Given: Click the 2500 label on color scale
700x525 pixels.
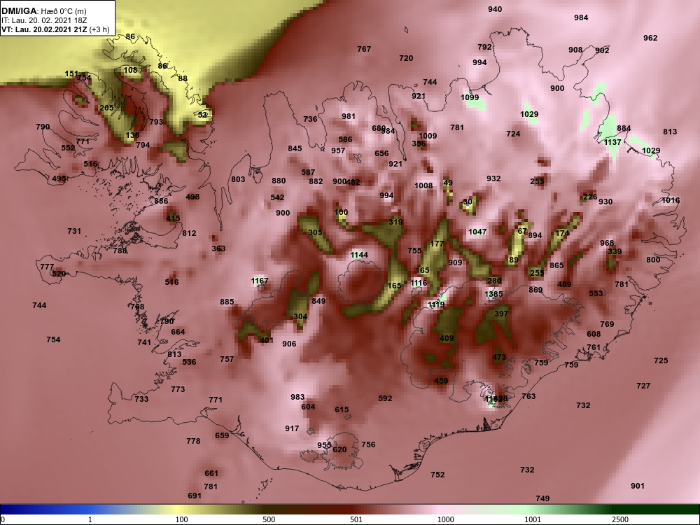Looking at the screenshot, I should 620,519.
